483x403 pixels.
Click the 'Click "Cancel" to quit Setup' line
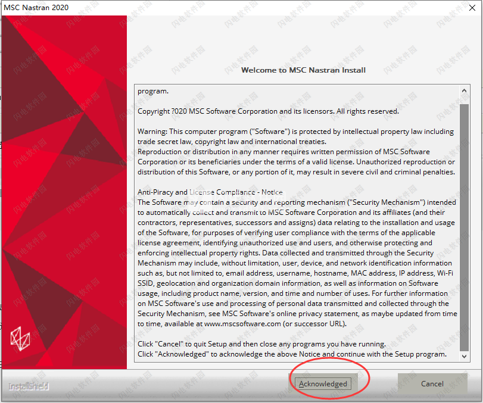click(261, 344)
